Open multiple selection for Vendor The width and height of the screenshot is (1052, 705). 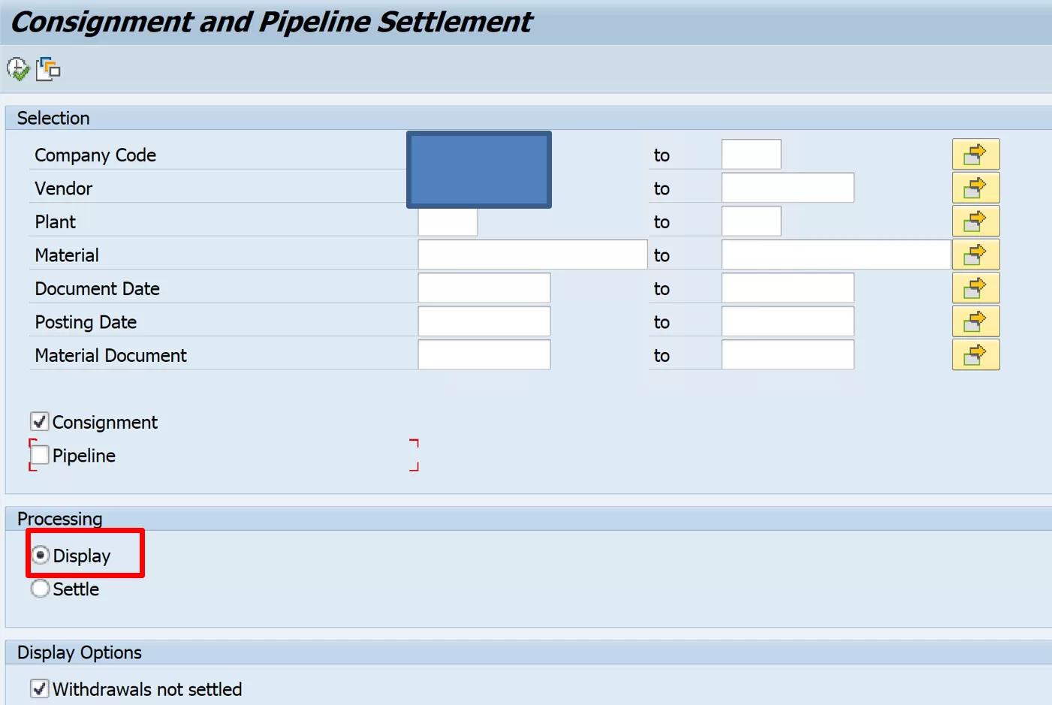click(x=975, y=188)
